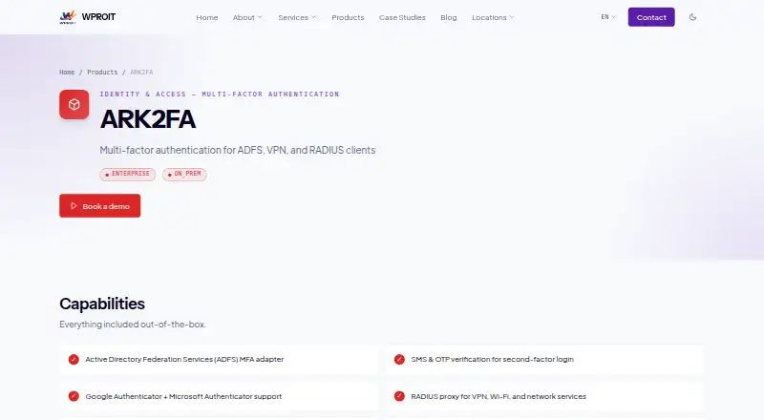Viewport: 764px width, 420px height.
Task: Click 'Everything included out-of-the-box.' text
Action: pyautogui.click(x=133, y=324)
